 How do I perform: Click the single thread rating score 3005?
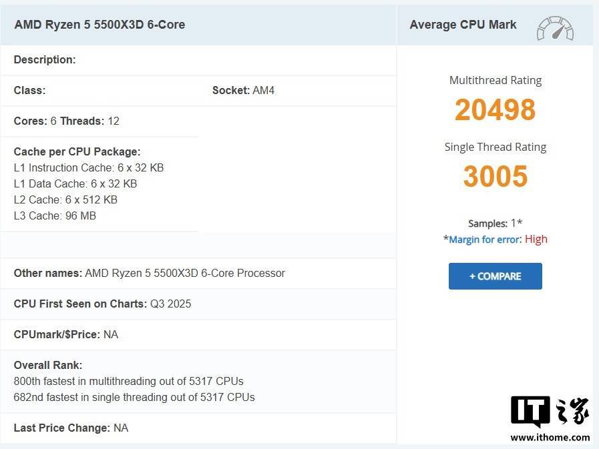coord(495,177)
